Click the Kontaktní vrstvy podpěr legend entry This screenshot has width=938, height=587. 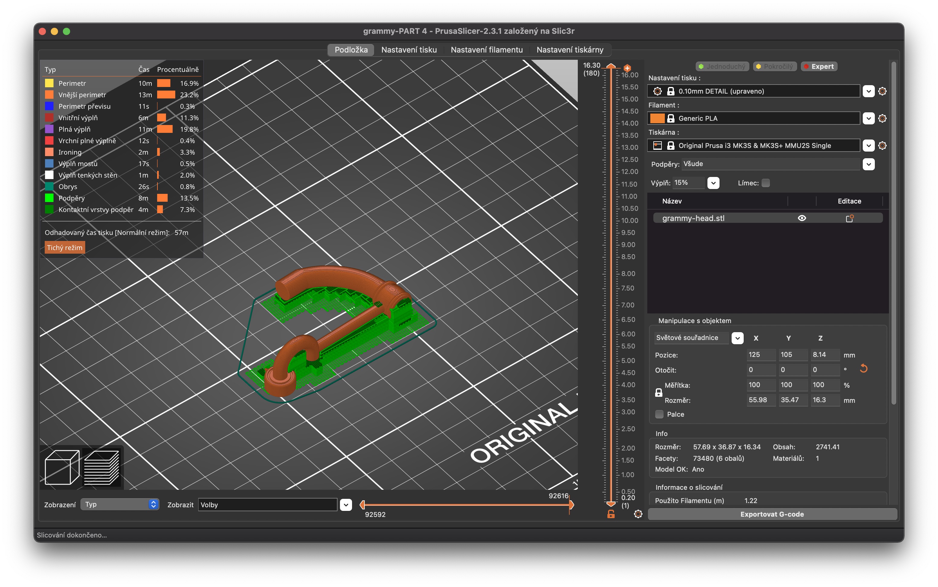[121, 210]
